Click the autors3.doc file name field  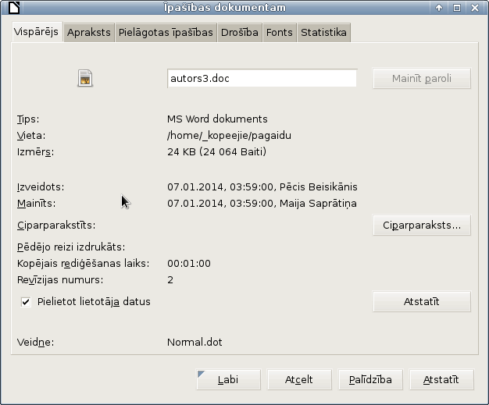262,78
